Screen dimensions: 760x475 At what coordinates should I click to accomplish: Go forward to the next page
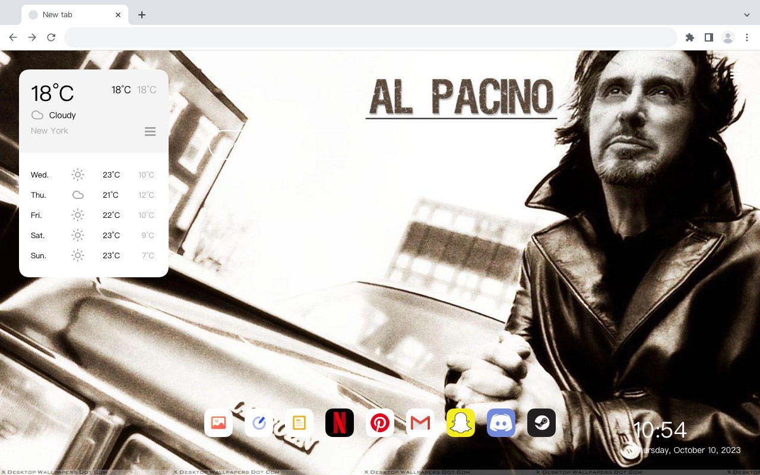(32, 37)
